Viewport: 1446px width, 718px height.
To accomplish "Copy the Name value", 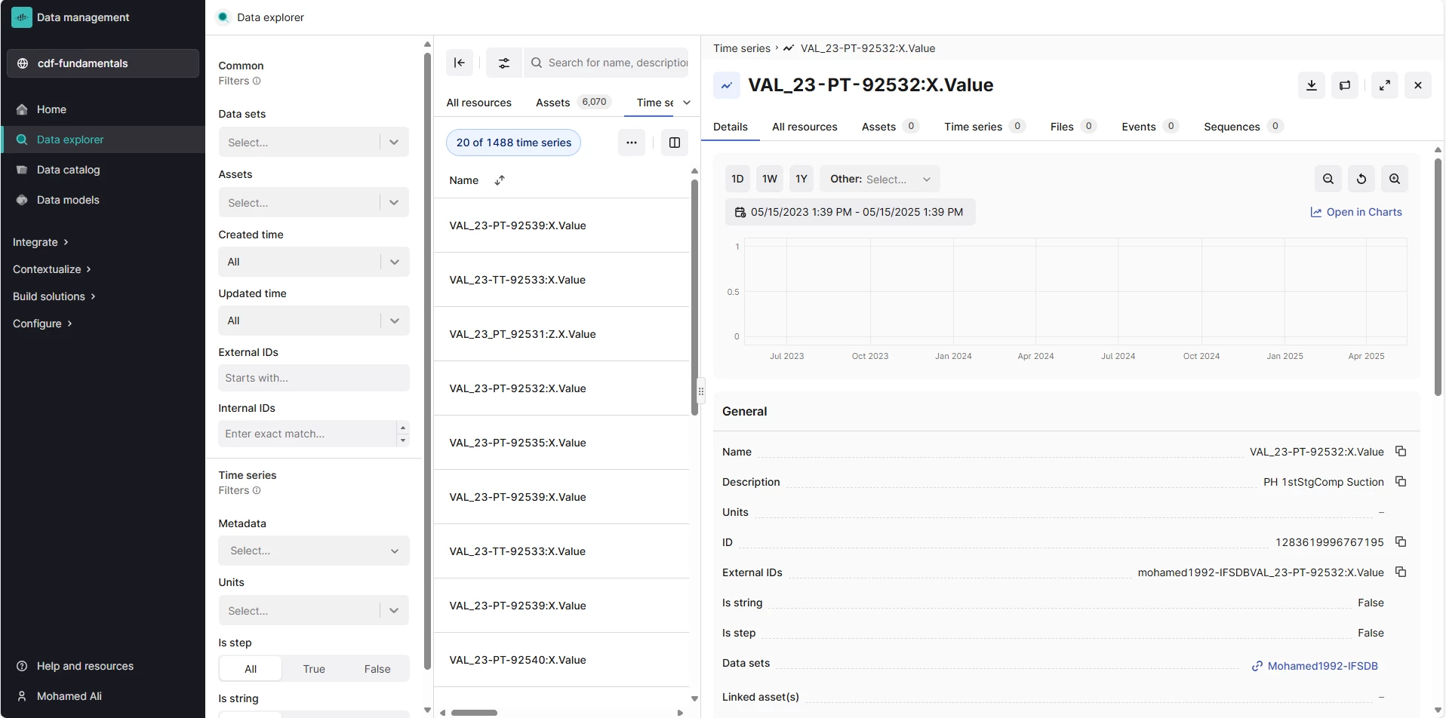I will 1401,451.
